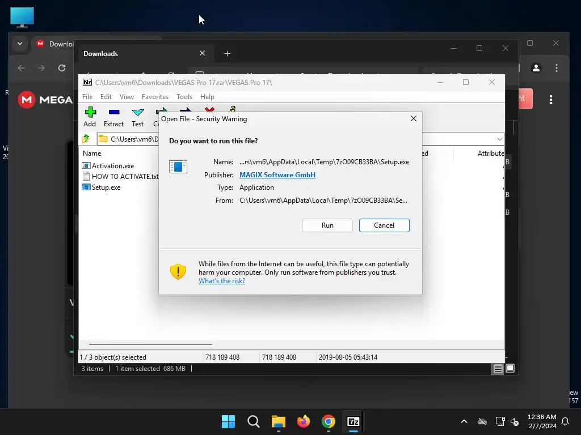Image resolution: width=581 pixels, height=435 pixels.
Task: Reload the page in Chrome
Action: pos(62,68)
